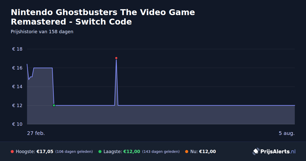Click the 27 feb. start date label
The width and height of the screenshot is (306, 161).
pos(36,133)
